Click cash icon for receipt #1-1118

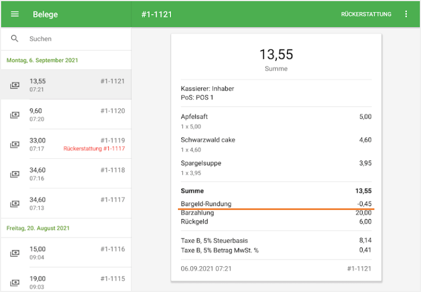click(15, 174)
